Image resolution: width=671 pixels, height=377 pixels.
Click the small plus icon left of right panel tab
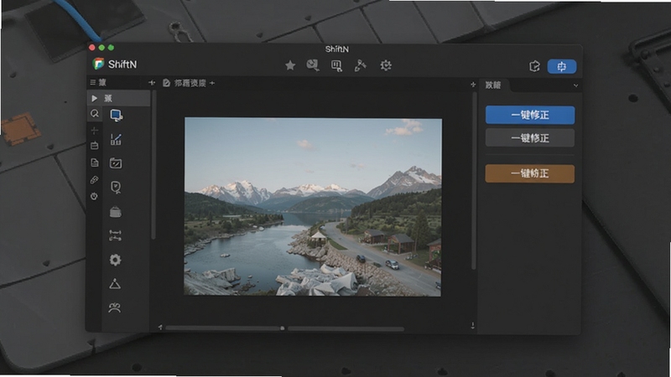click(473, 85)
